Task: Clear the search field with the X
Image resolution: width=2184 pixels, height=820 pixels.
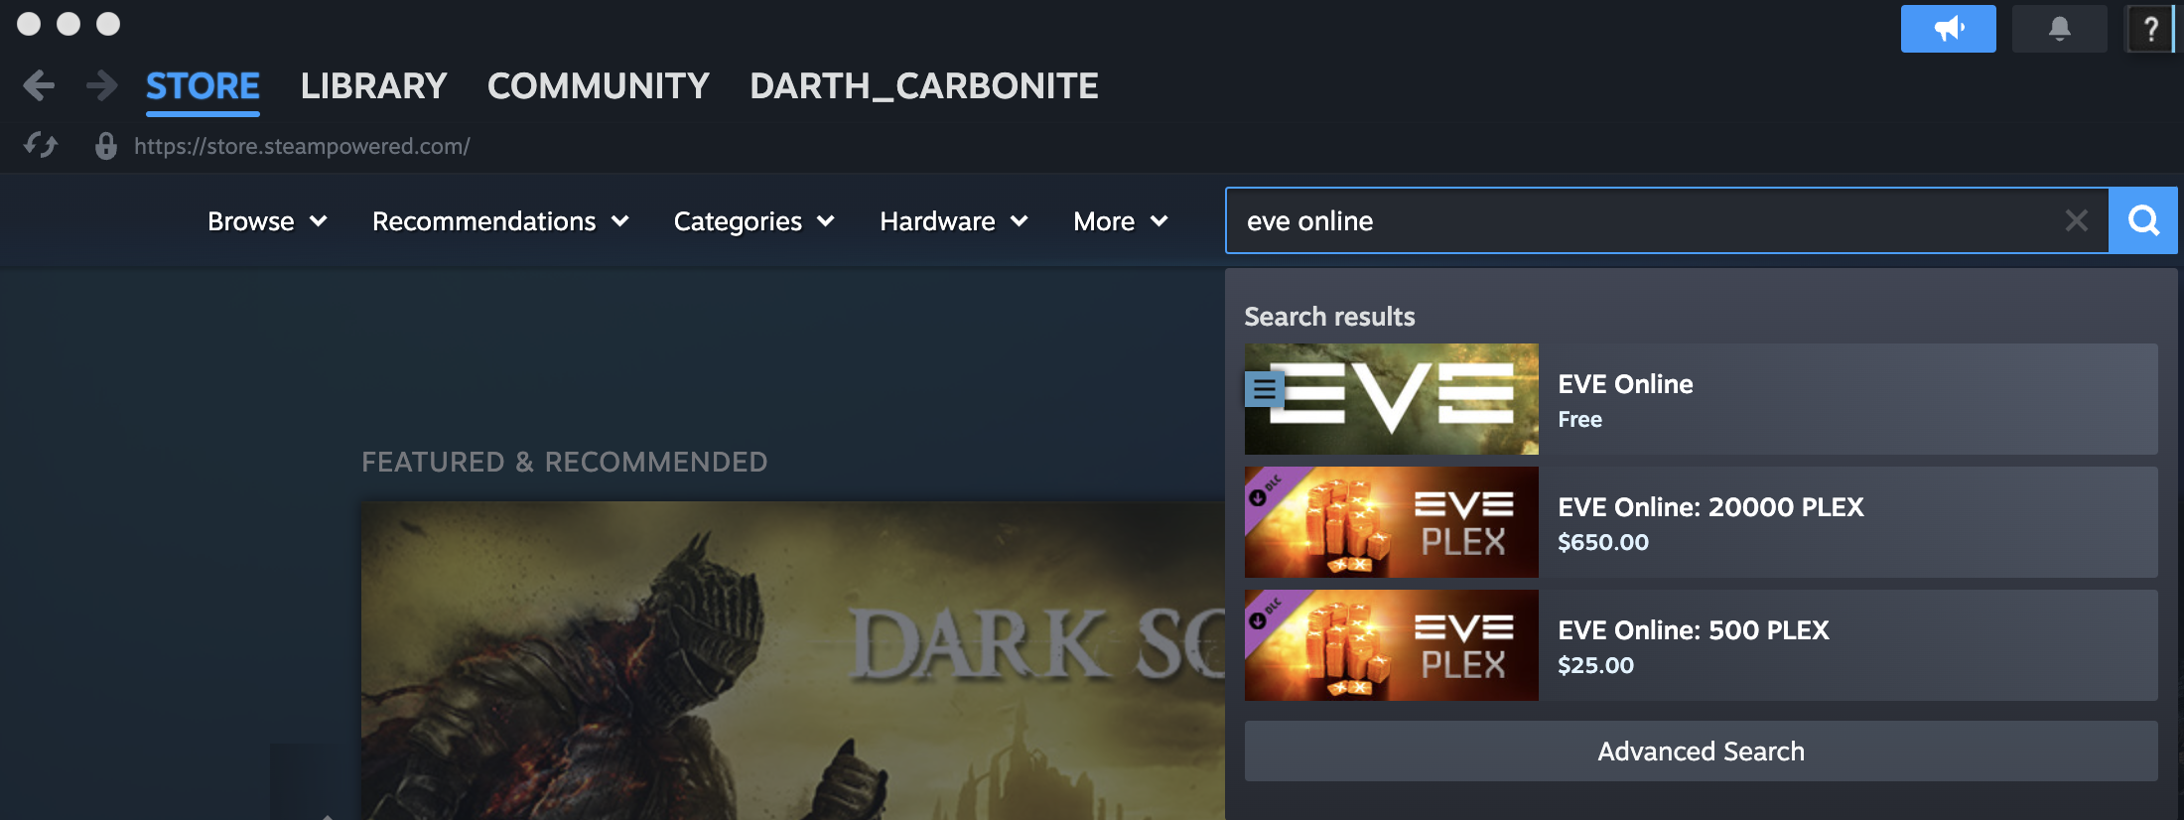Action: coord(2076,220)
